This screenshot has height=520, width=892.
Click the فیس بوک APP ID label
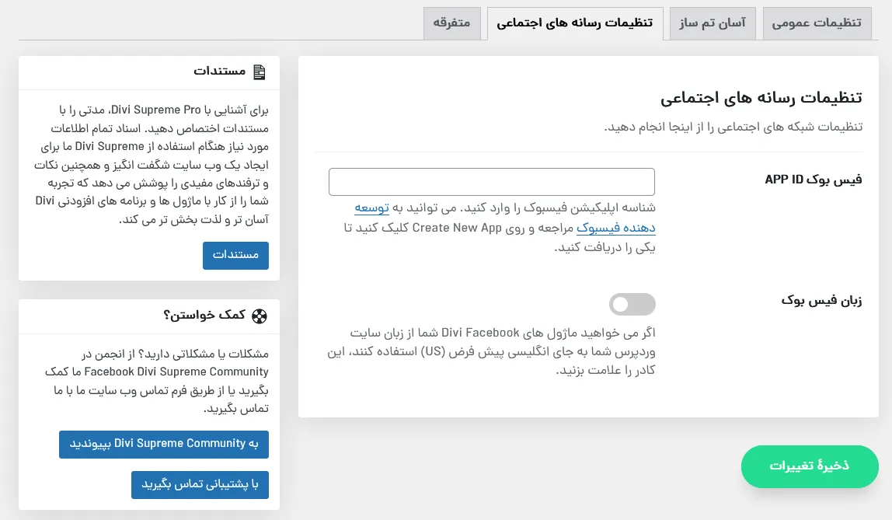point(814,180)
